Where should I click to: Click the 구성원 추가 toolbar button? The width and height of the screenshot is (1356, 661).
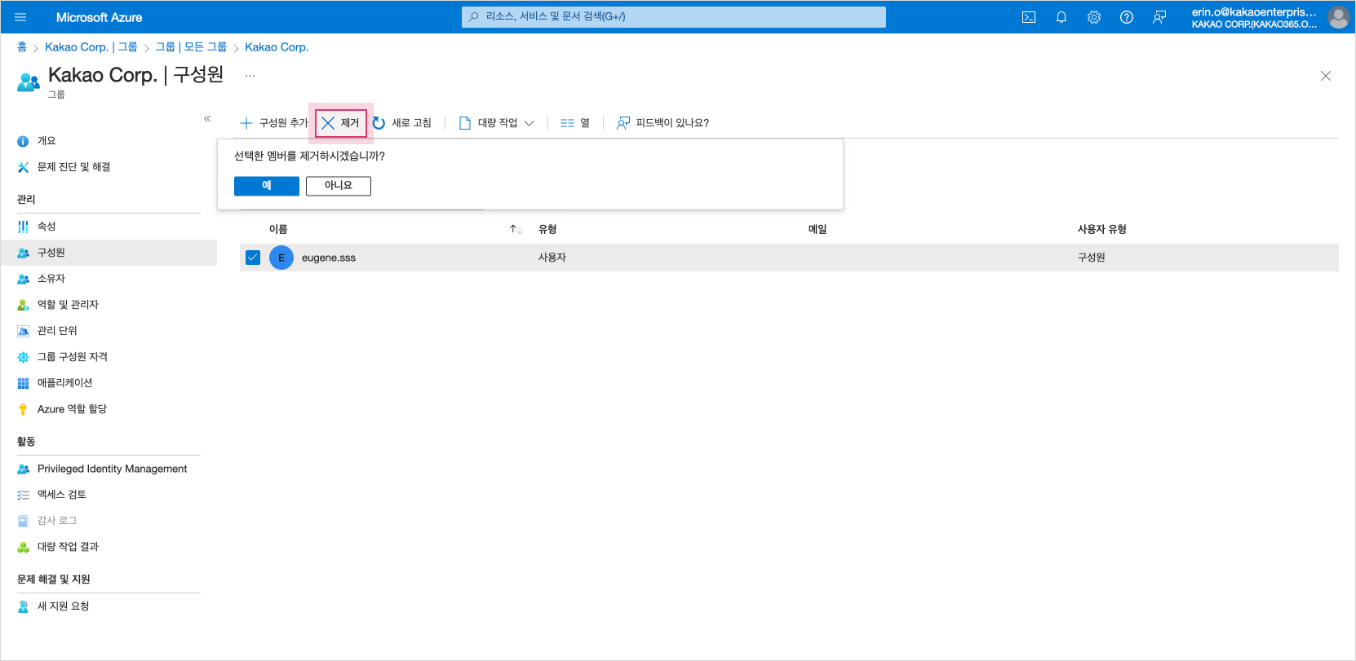(x=274, y=123)
